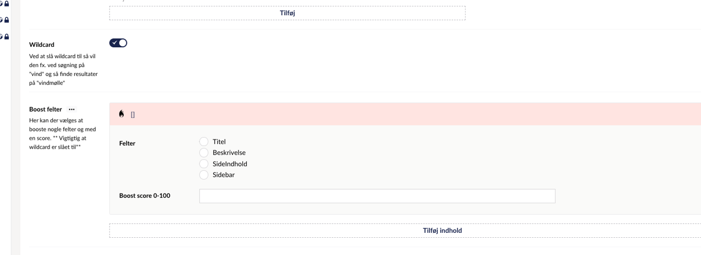701x255 pixels.
Task: Click the Felter field label
Action: [x=127, y=143]
